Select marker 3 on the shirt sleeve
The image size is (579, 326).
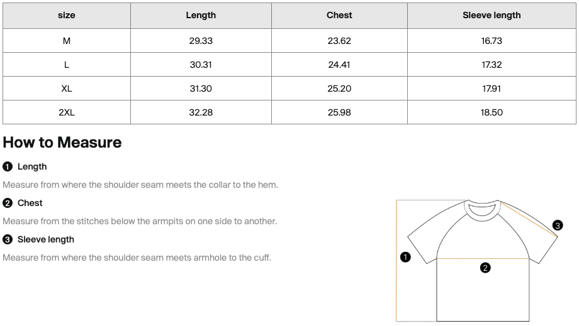558,225
